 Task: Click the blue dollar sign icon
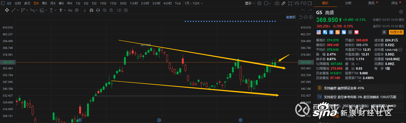click(331, 32)
